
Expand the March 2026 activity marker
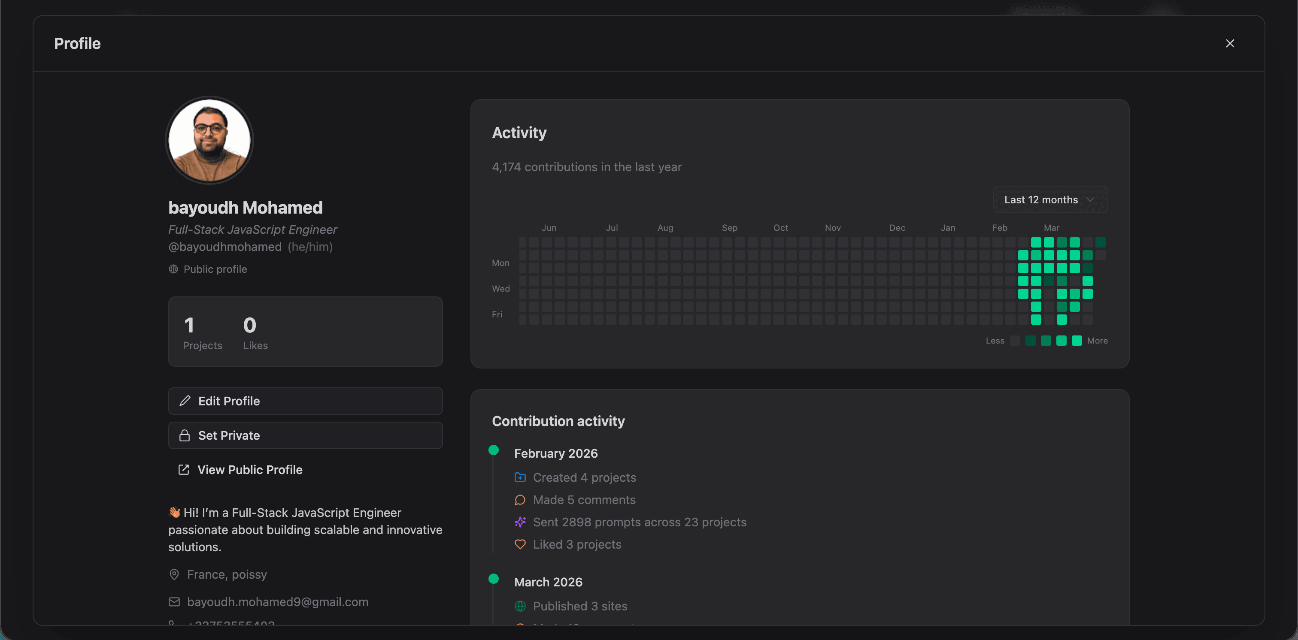[493, 579]
